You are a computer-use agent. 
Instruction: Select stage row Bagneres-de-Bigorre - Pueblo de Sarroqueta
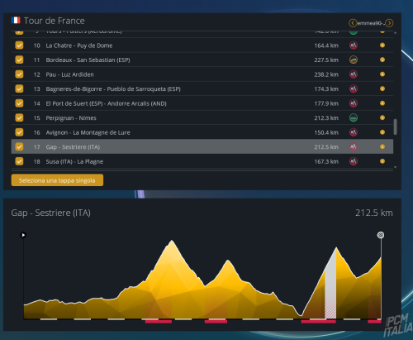(202, 89)
